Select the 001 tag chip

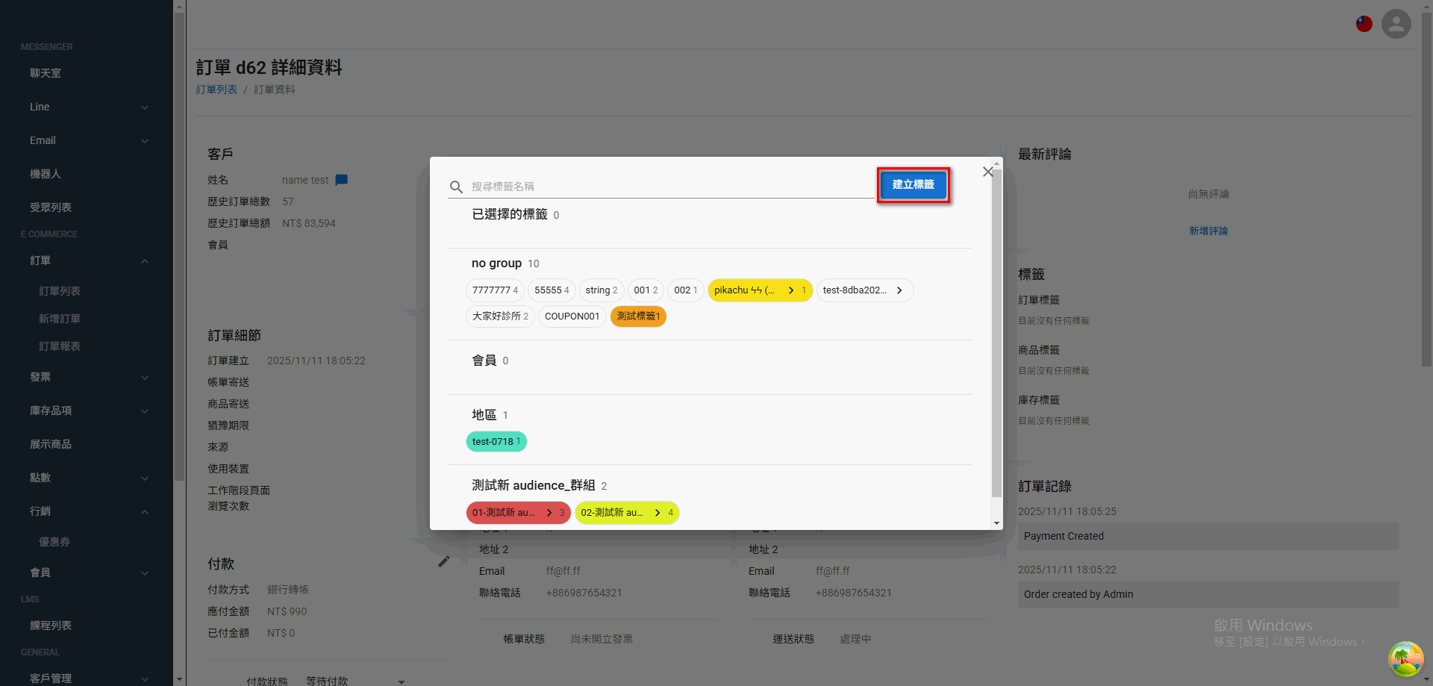tap(646, 290)
